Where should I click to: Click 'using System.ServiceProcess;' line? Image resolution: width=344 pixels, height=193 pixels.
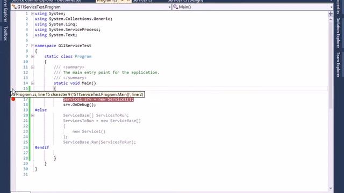(x=68, y=29)
